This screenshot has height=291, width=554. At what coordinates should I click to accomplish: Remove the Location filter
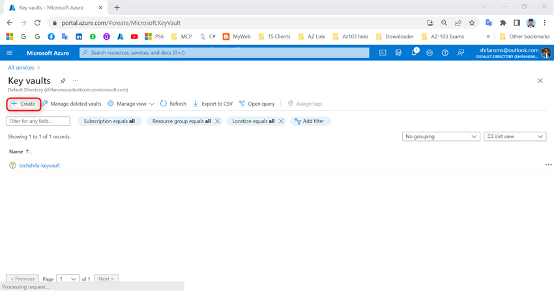pyautogui.click(x=281, y=121)
